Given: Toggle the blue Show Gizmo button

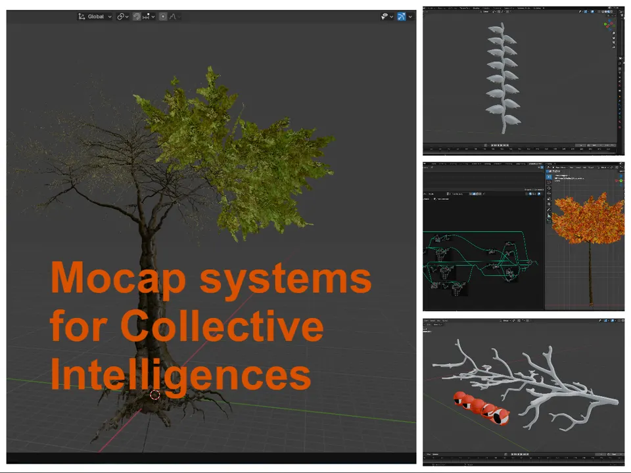Looking at the screenshot, I should (x=401, y=16).
